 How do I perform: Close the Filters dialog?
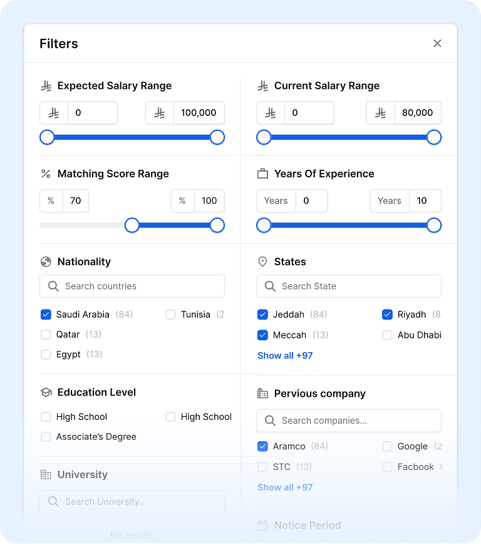tap(437, 43)
